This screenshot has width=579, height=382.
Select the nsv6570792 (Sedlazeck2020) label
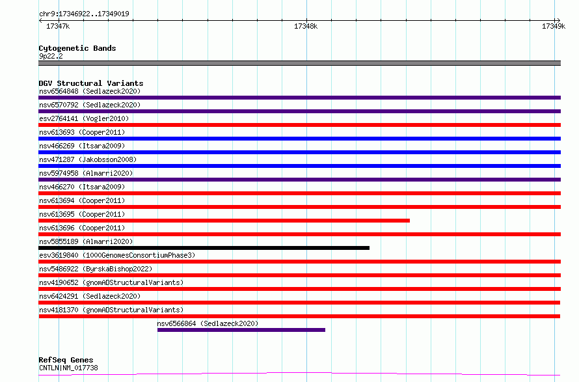90,105
